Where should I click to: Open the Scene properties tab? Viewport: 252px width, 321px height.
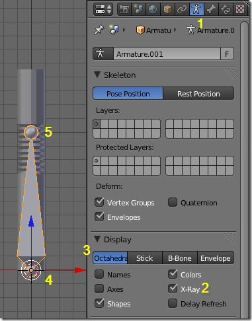[x=138, y=9]
